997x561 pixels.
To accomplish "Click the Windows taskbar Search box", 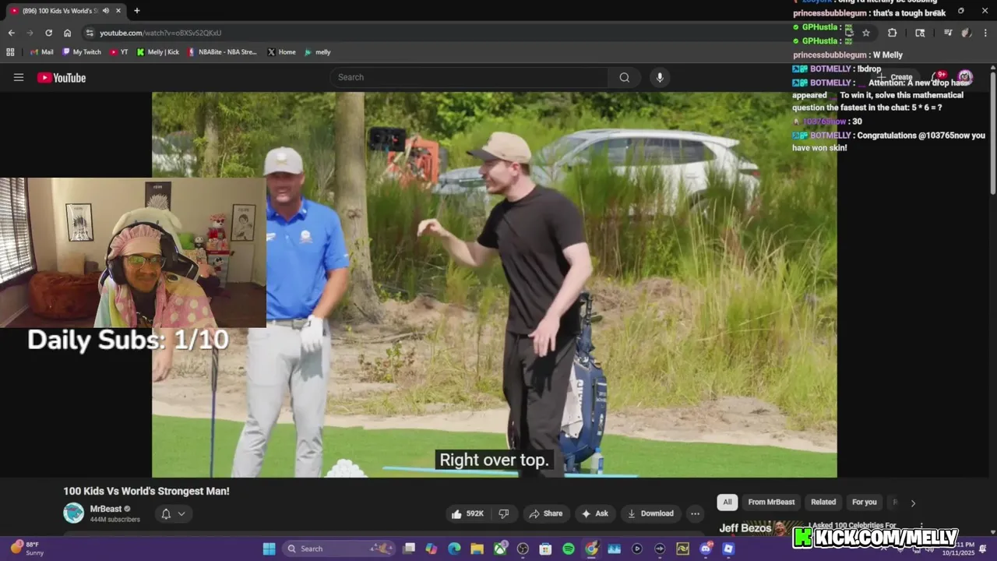I will pos(337,549).
